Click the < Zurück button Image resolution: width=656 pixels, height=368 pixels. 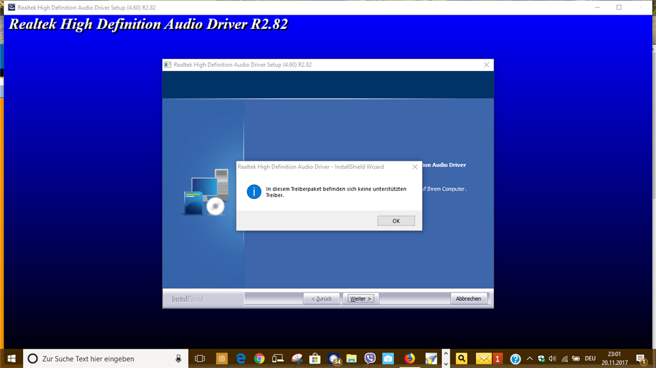coord(322,299)
